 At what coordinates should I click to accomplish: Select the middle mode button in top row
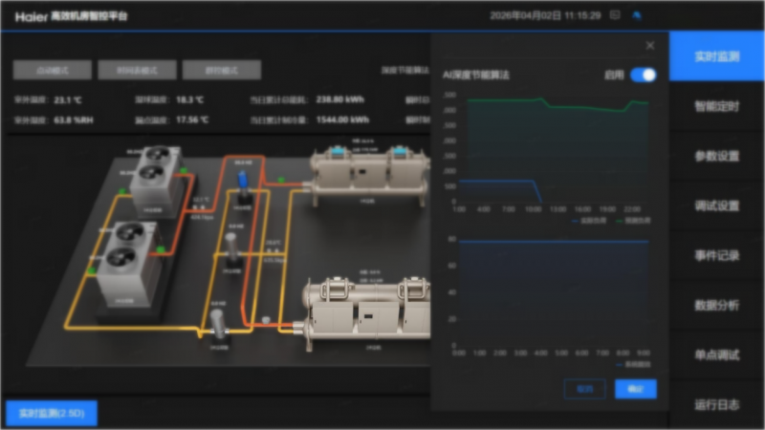click(x=137, y=71)
